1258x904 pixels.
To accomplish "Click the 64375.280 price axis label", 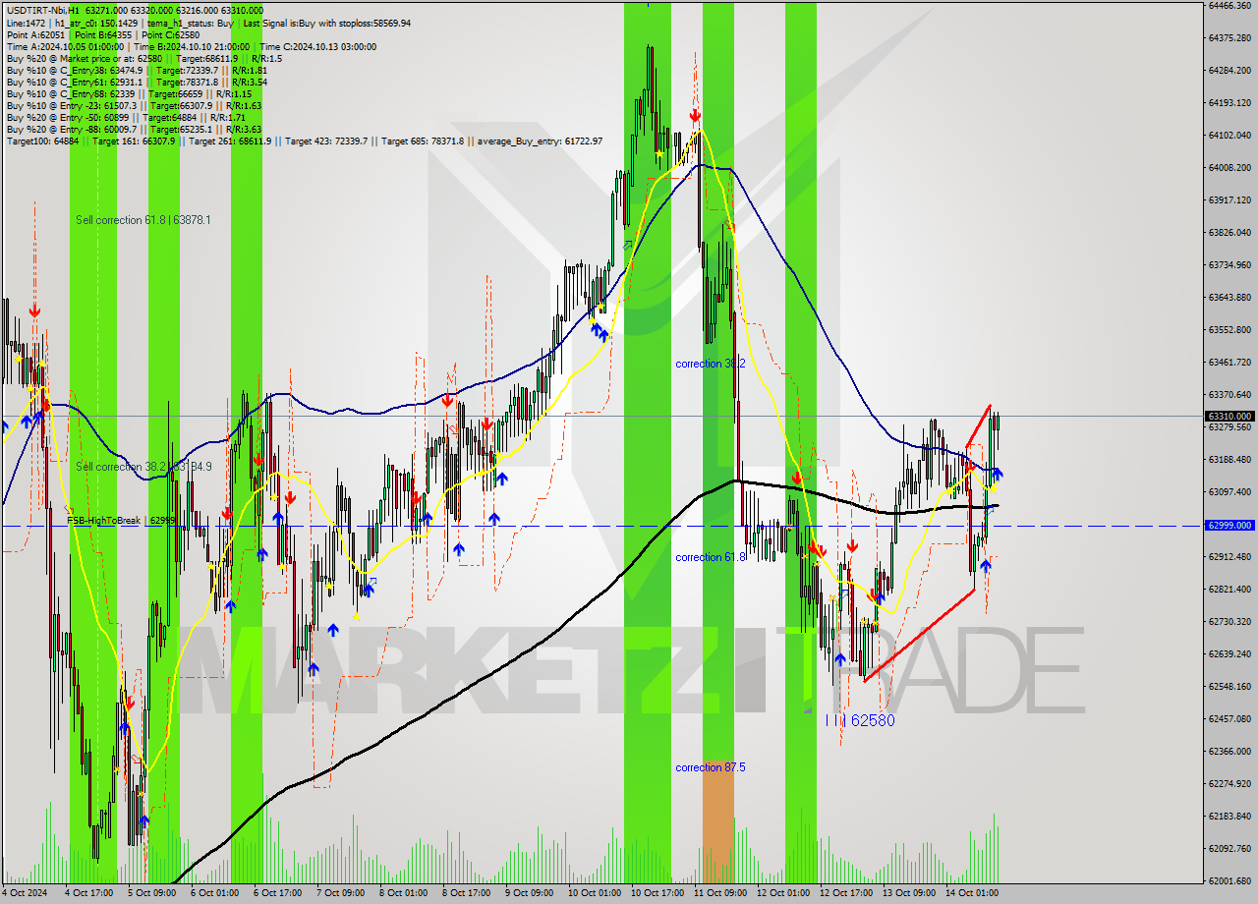I will (x=1229, y=37).
